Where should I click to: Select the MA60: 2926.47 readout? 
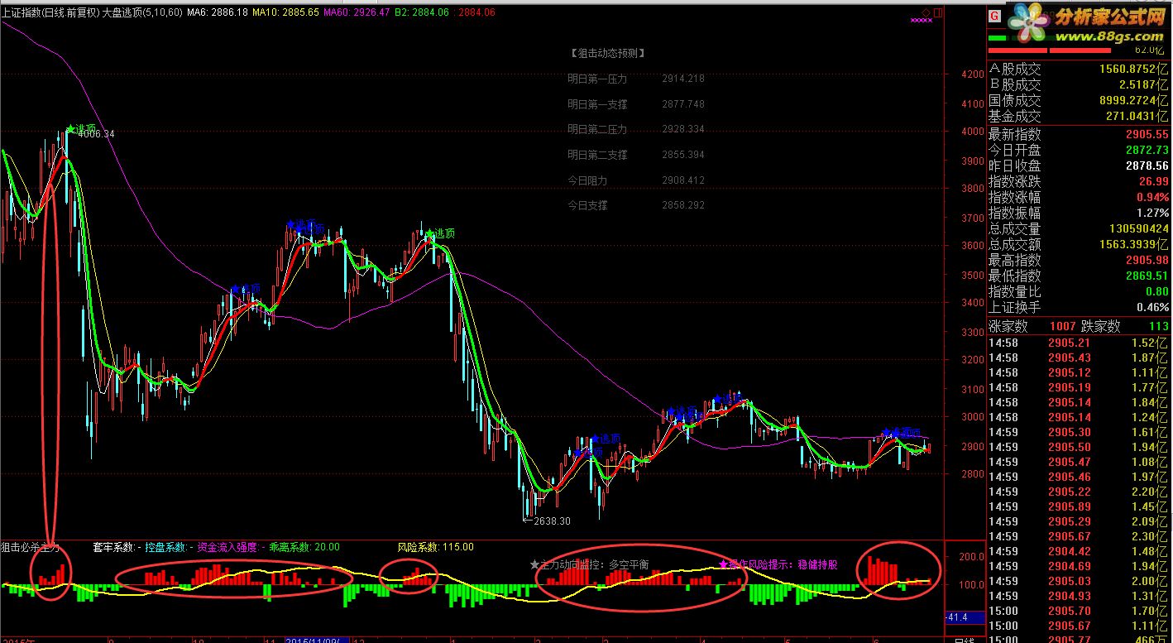(357, 12)
